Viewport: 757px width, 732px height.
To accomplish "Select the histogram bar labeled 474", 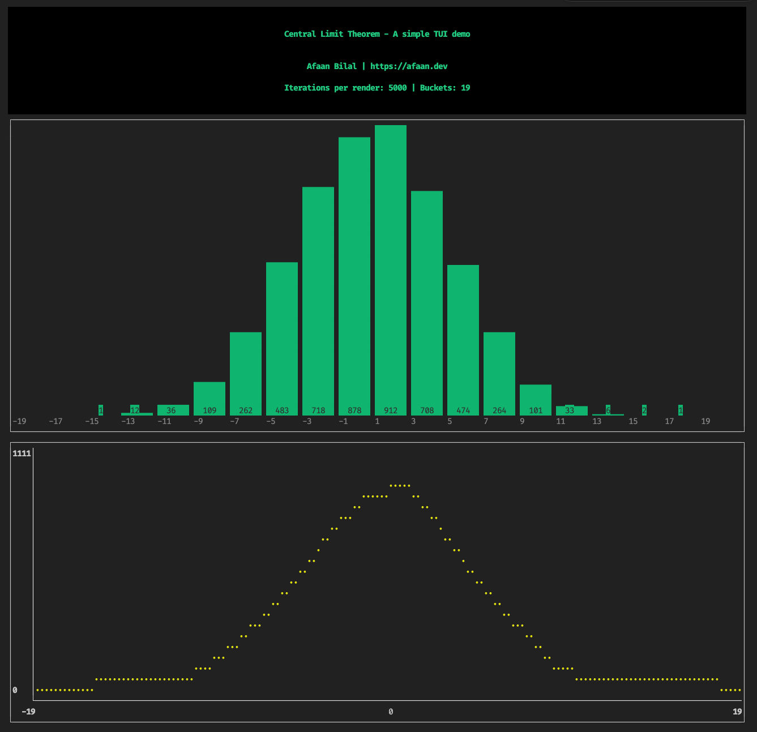I will [463, 340].
